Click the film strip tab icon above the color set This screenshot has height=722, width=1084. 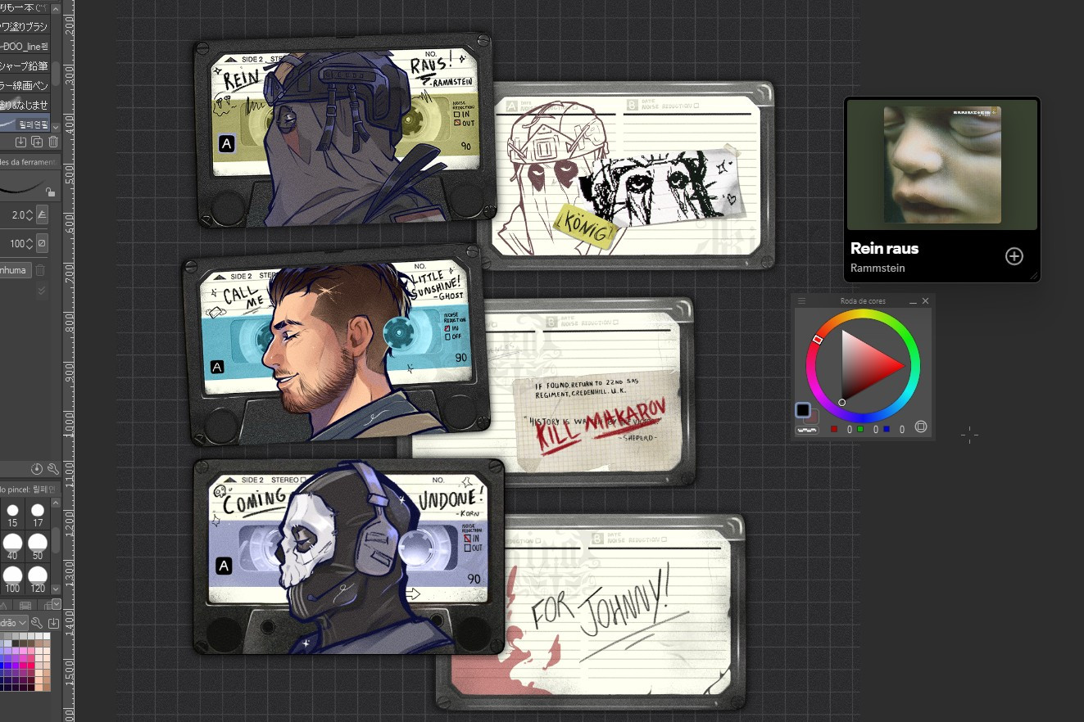point(25,605)
